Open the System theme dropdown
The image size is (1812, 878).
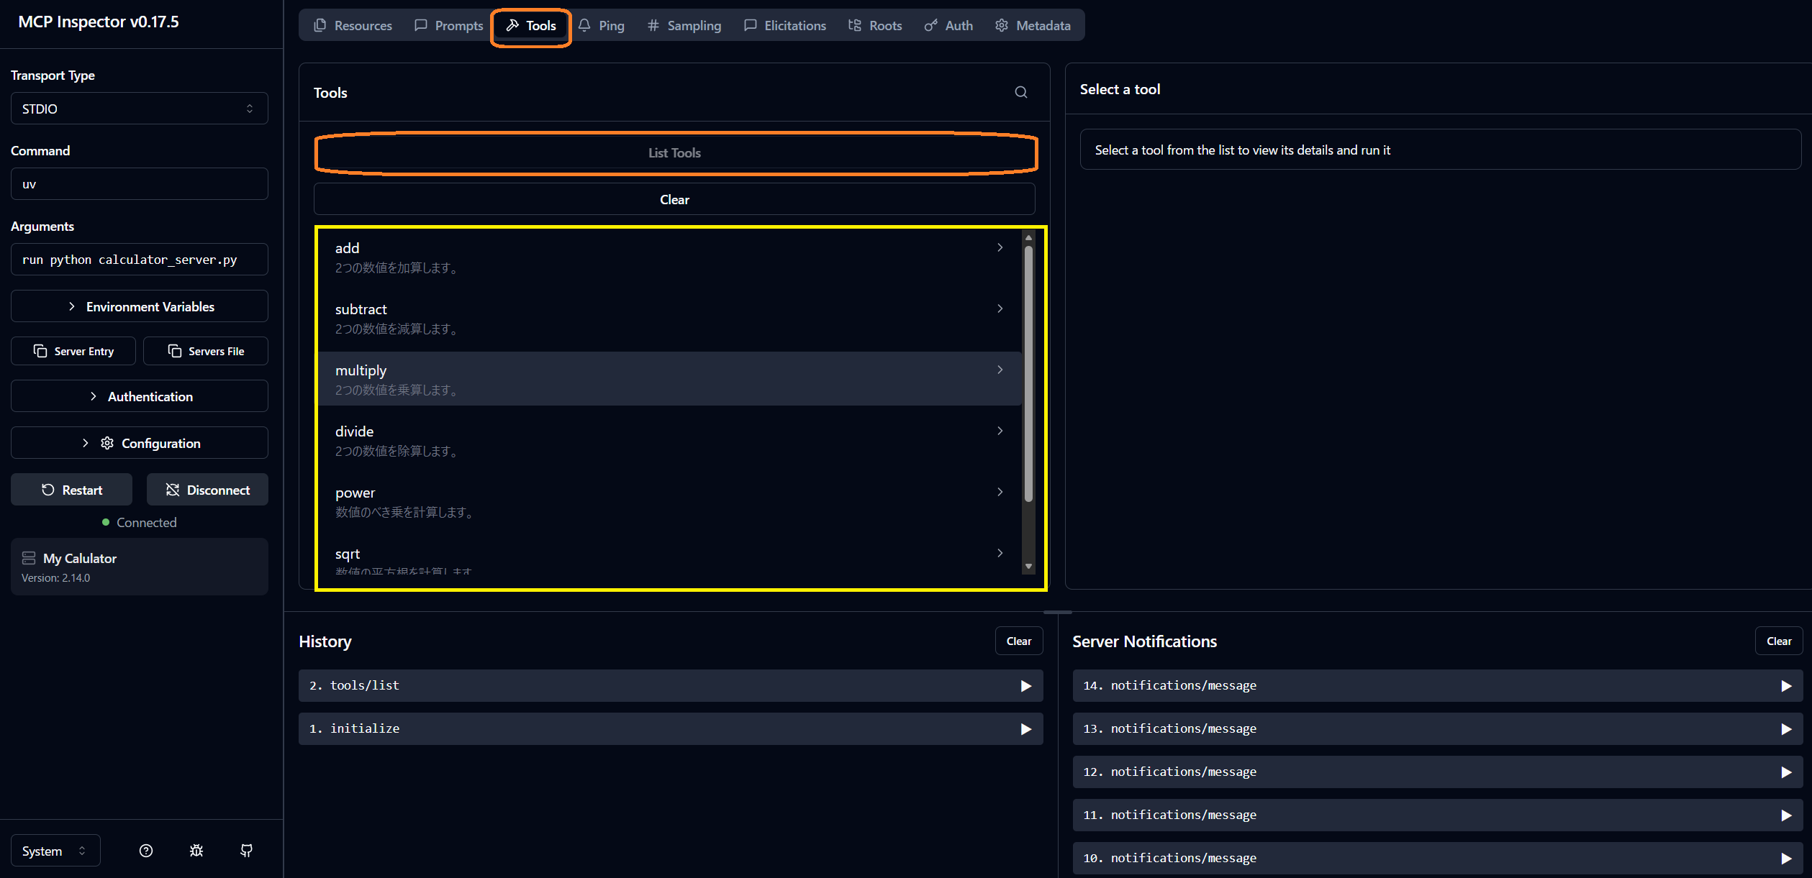point(55,851)
